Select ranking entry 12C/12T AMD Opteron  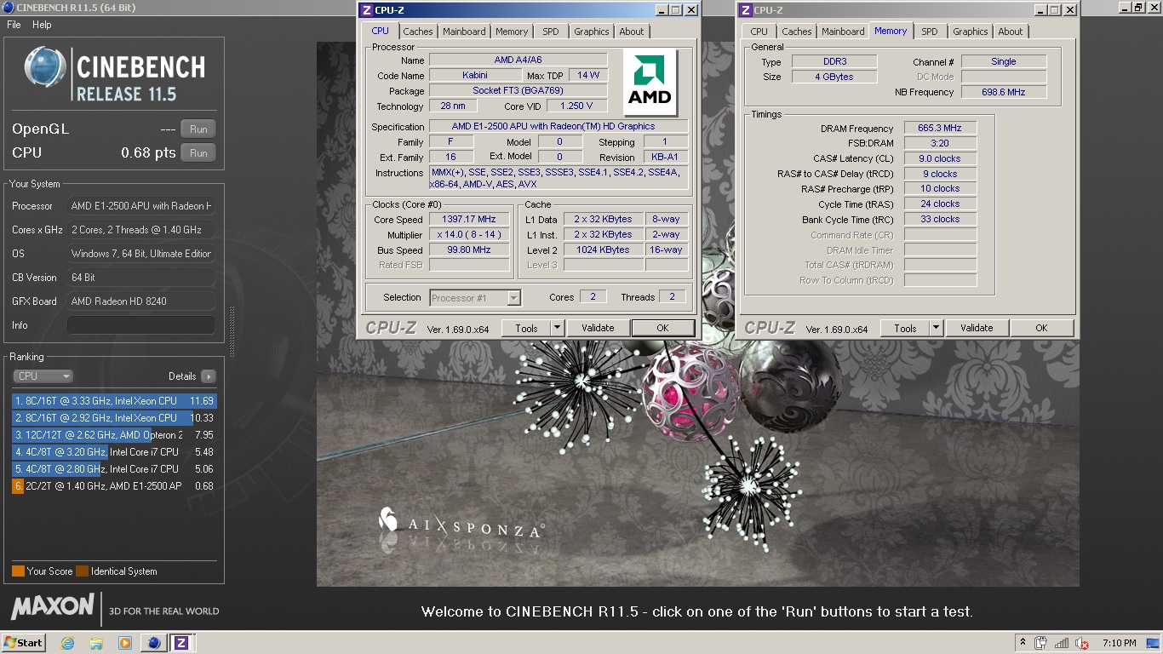pos(114,435)
